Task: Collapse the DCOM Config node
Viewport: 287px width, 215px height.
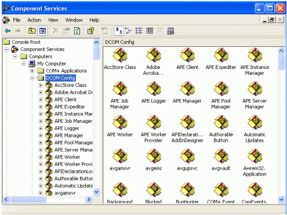Action: tap(32, 78)
